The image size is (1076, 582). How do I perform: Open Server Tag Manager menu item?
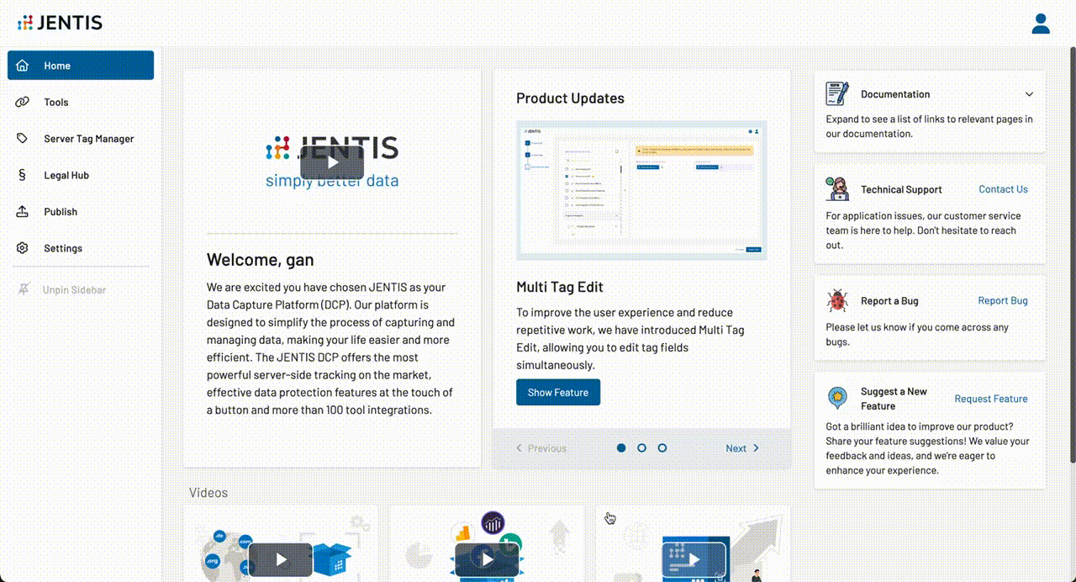point(81,139)
